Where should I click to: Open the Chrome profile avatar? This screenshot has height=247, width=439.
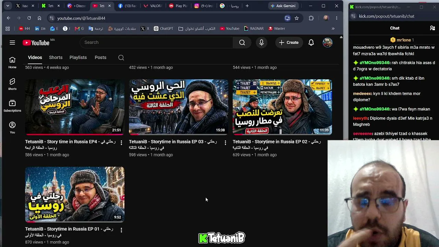pos(326,18)
